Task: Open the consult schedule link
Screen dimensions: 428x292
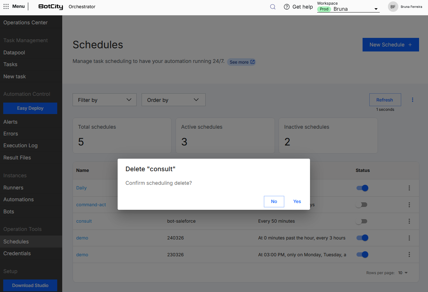Action: [x=84, y=221]
